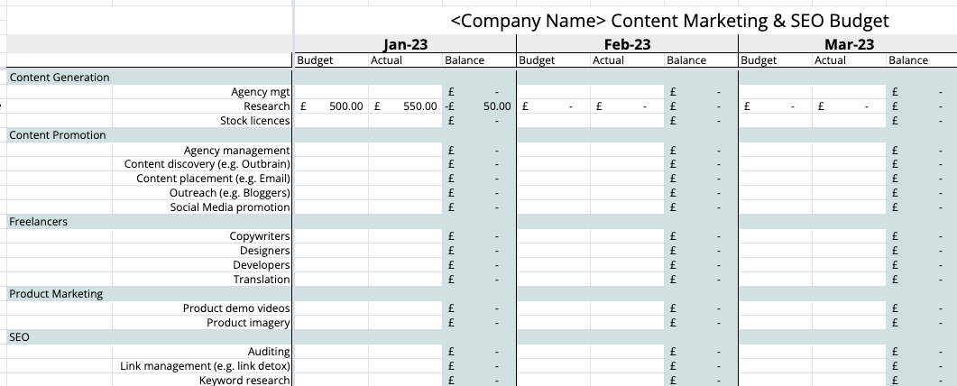Click the Content Generation section row
The image size is (957, 386).
click(x=60, y=78)
